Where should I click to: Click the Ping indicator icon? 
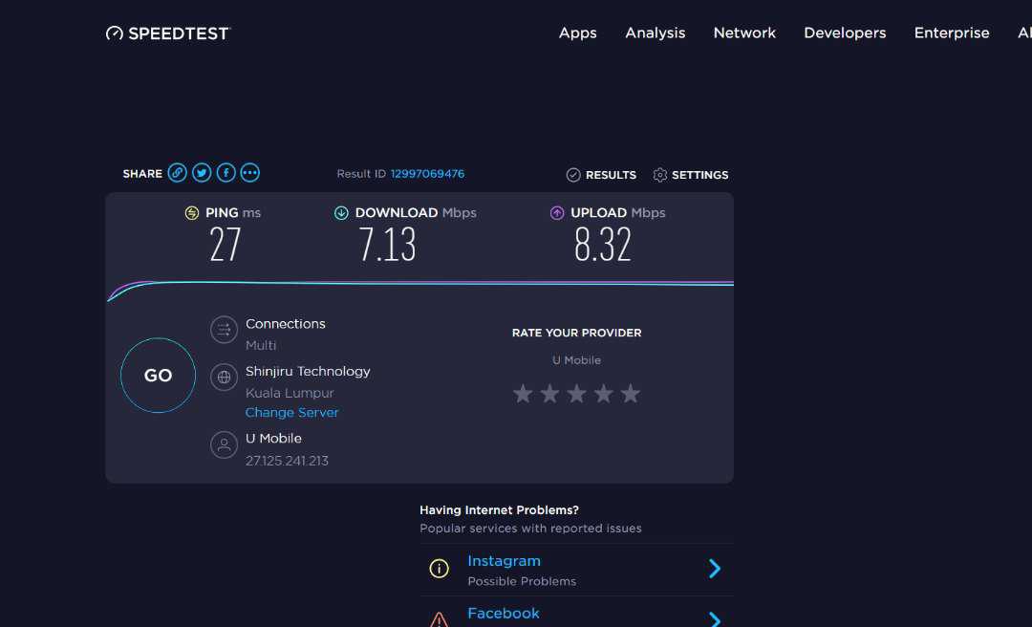click(x=191, y=213)
